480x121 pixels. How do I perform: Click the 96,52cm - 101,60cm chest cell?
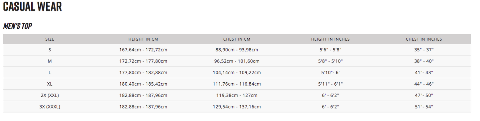click(237, 61)
